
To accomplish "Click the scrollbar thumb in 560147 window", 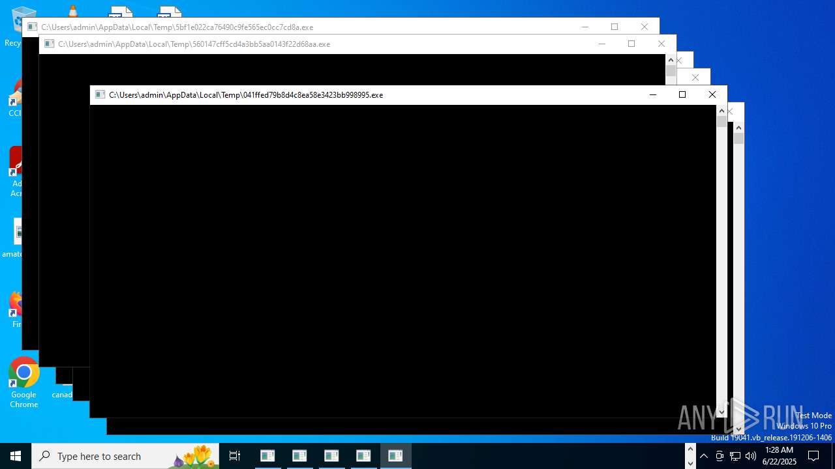I will [x=671, y=70].
